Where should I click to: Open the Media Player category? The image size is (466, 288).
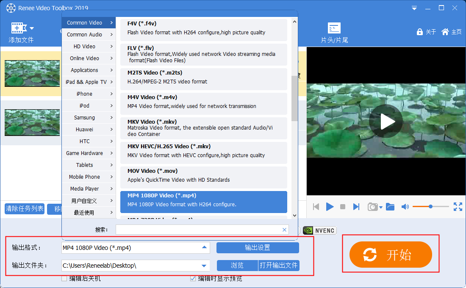tap(89, 189)
